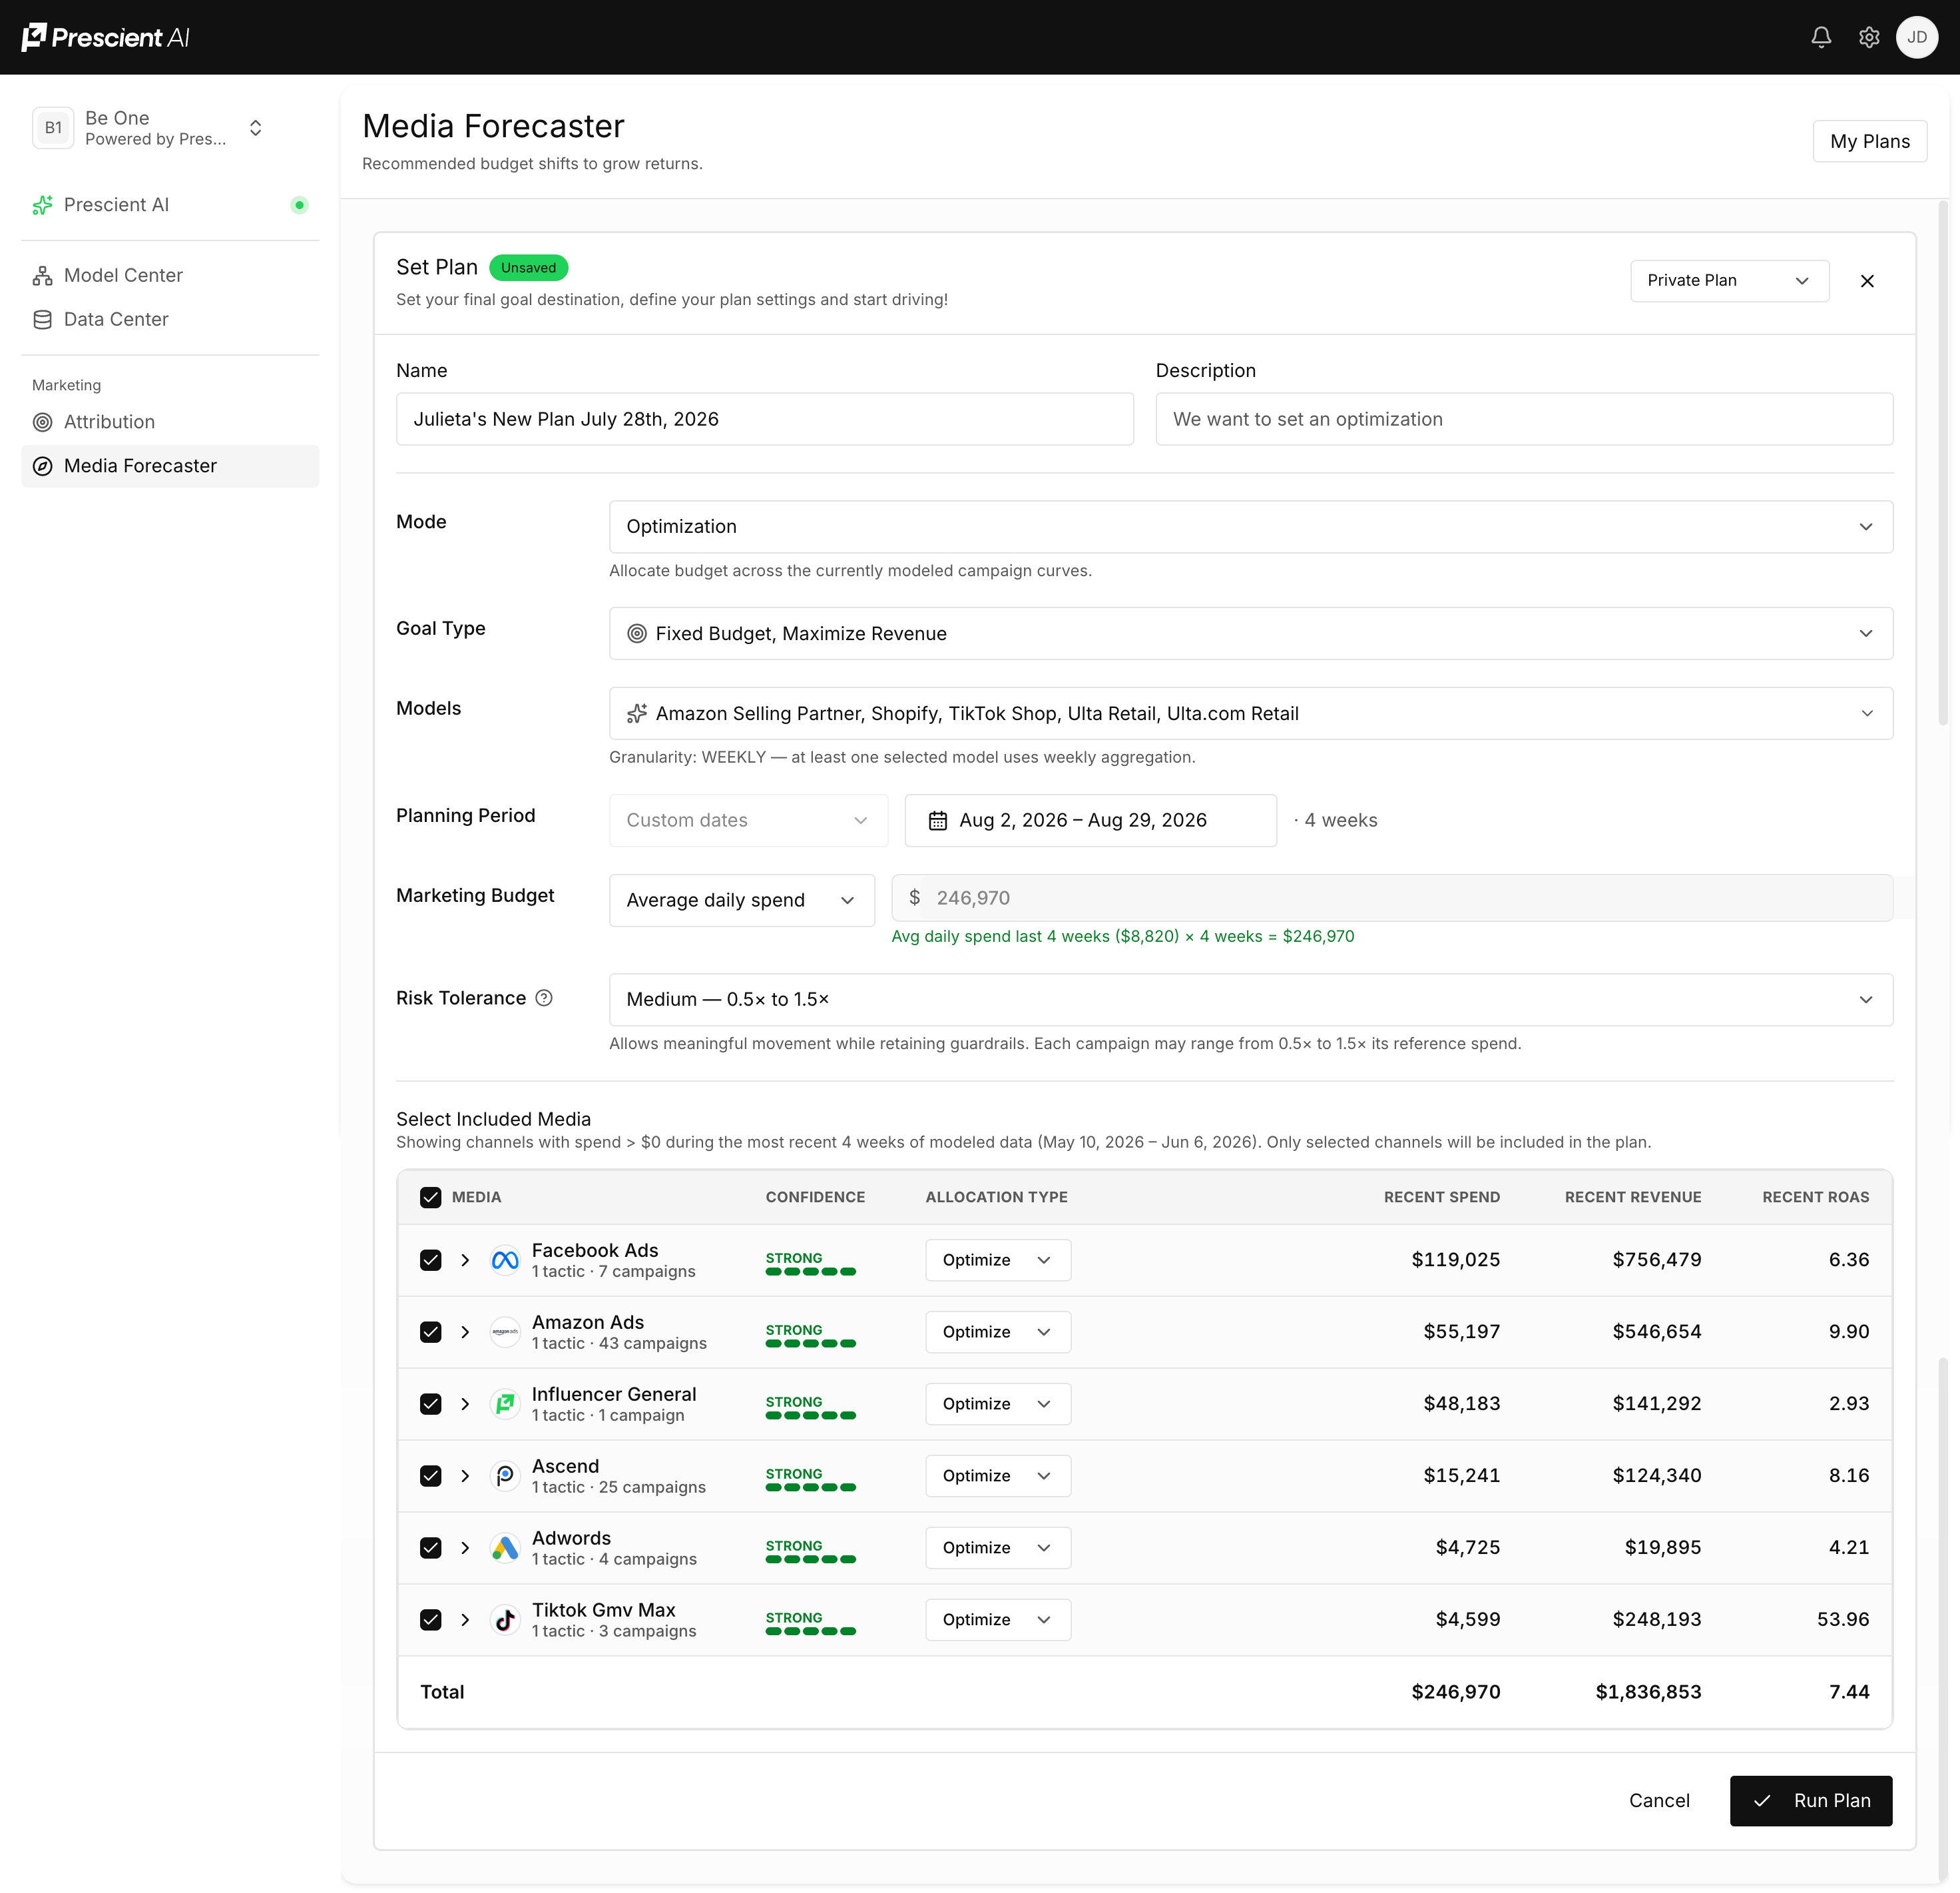Uncheck the Tiktok Gmv Max checkbox
Image resolution: width=1960 pixels, height=1893 pixels.
coord(430,1620)
